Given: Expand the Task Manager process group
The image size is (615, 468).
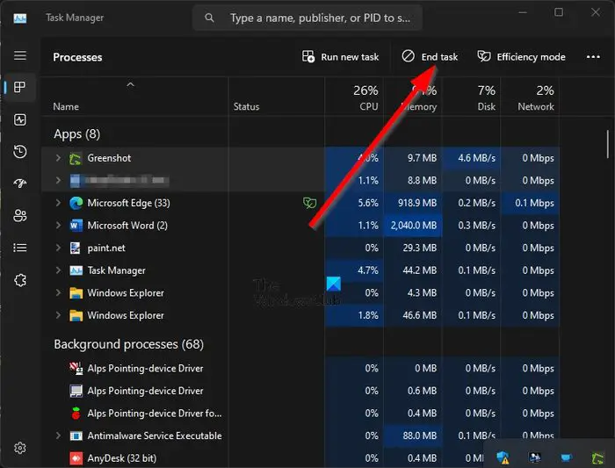Looking at the screenshot, I should pyautogui.click(x=58, y=270).
